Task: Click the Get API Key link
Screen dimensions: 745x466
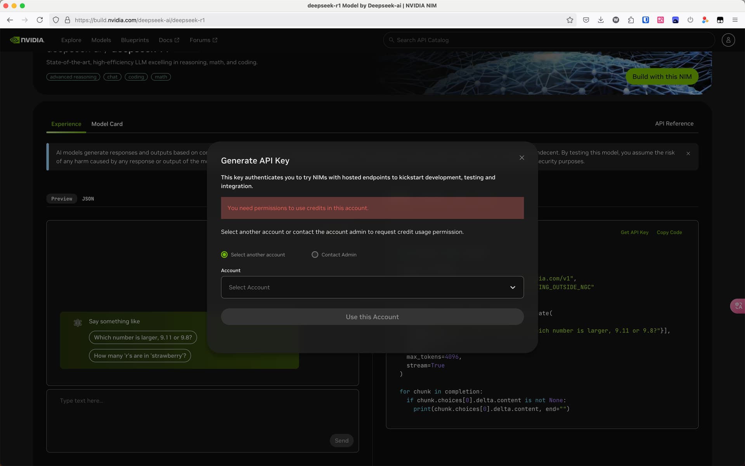Action: (634, 232)
